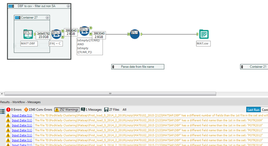Click the MAT.csv annotation label
This screenshot has height=146, width=268.
203,44
